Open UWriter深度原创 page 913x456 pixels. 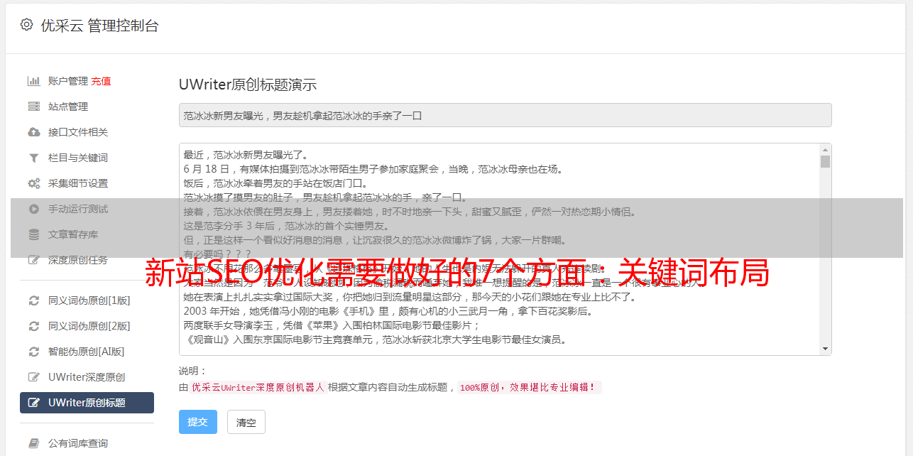coord(87,377)
